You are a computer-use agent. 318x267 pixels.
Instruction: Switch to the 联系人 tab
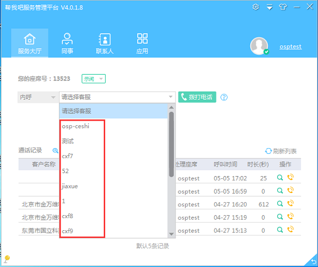coord(104,43)
